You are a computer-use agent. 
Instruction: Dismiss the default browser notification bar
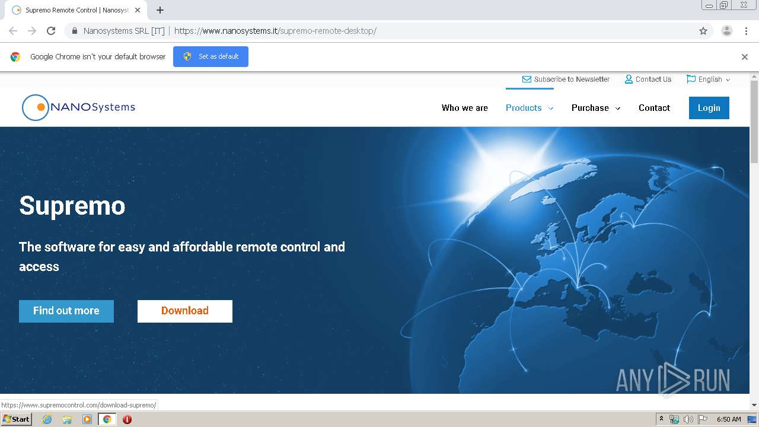[x=745, y=57]
